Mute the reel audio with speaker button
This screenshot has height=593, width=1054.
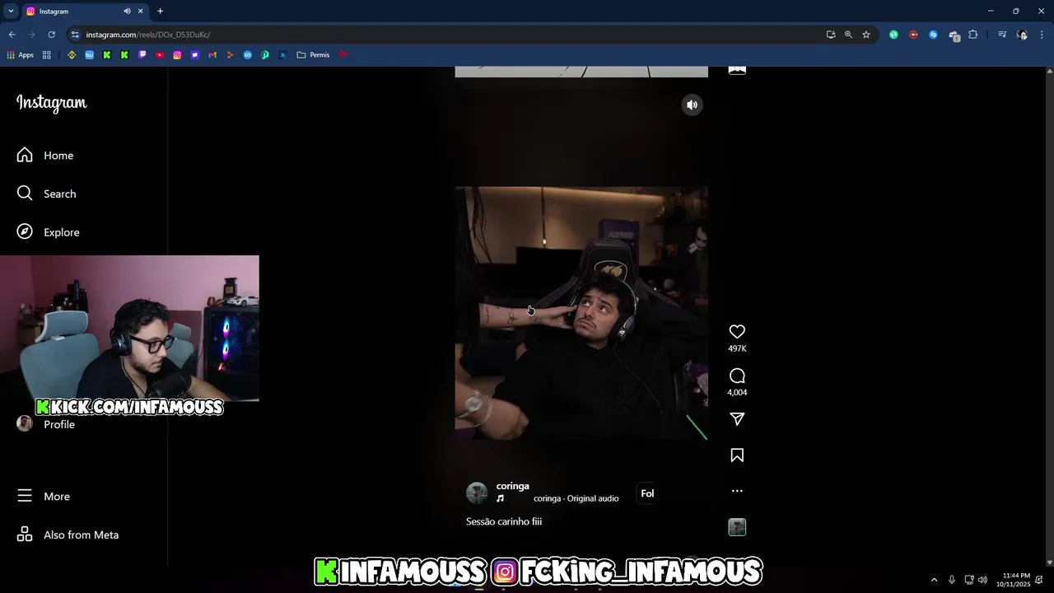click(x=692, y=105)
